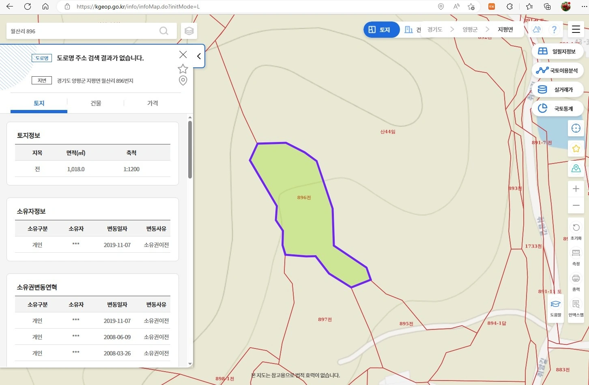The width and height of the screenshot is (589, 385).
Task: Click the location pin icon in panel
Action: point(183,81)
